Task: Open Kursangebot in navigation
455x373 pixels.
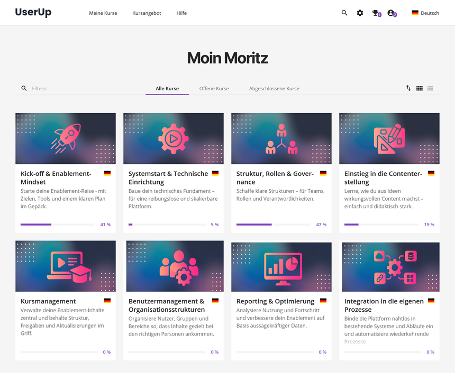Action: click(x=147, y=13)
